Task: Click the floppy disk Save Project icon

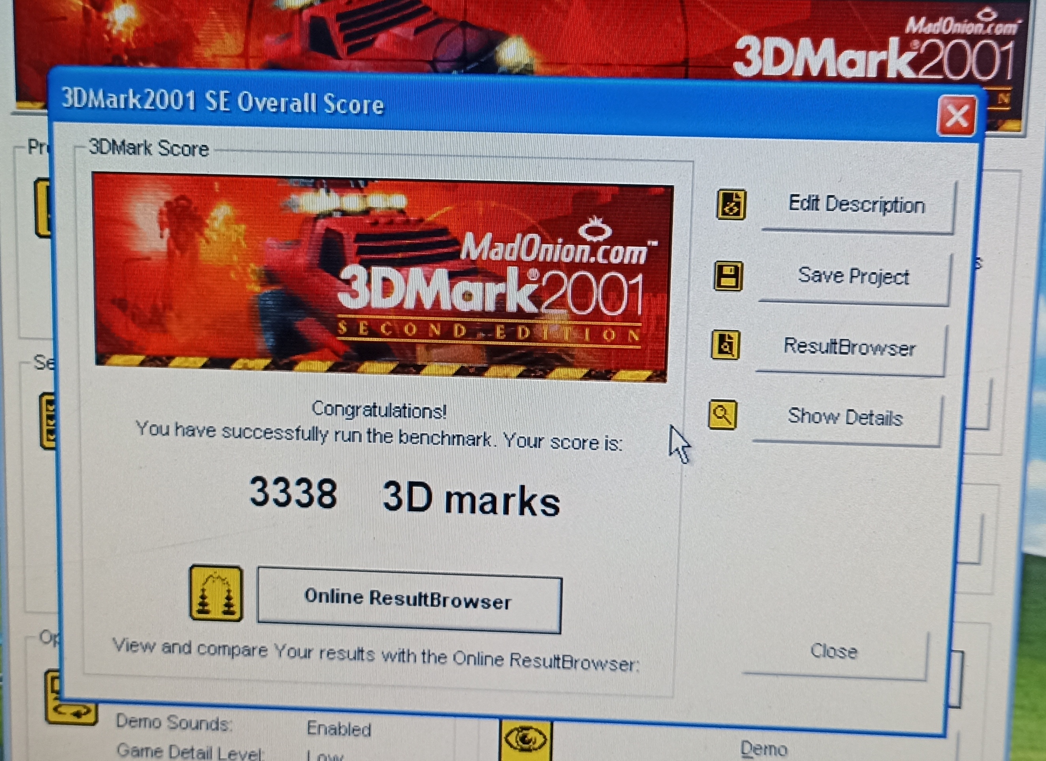Action: [x=728, y=276]
